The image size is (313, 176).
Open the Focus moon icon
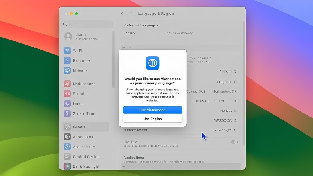tap(67, 104)
